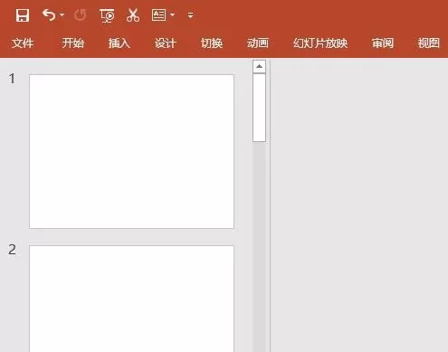Switch to the 开始 ribbon tab
448x352 pixels.
point(72,43)
